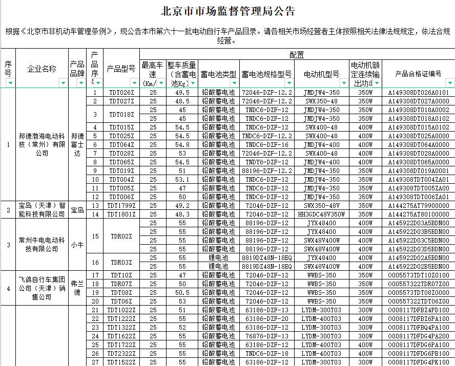455x366 pixels.
Task: Click weight value 50.5
Action: pyautogui.click(x=182, y=292)
